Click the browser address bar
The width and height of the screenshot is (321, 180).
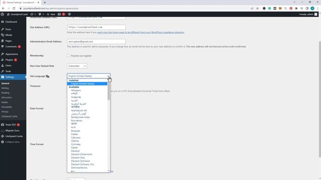135,8
